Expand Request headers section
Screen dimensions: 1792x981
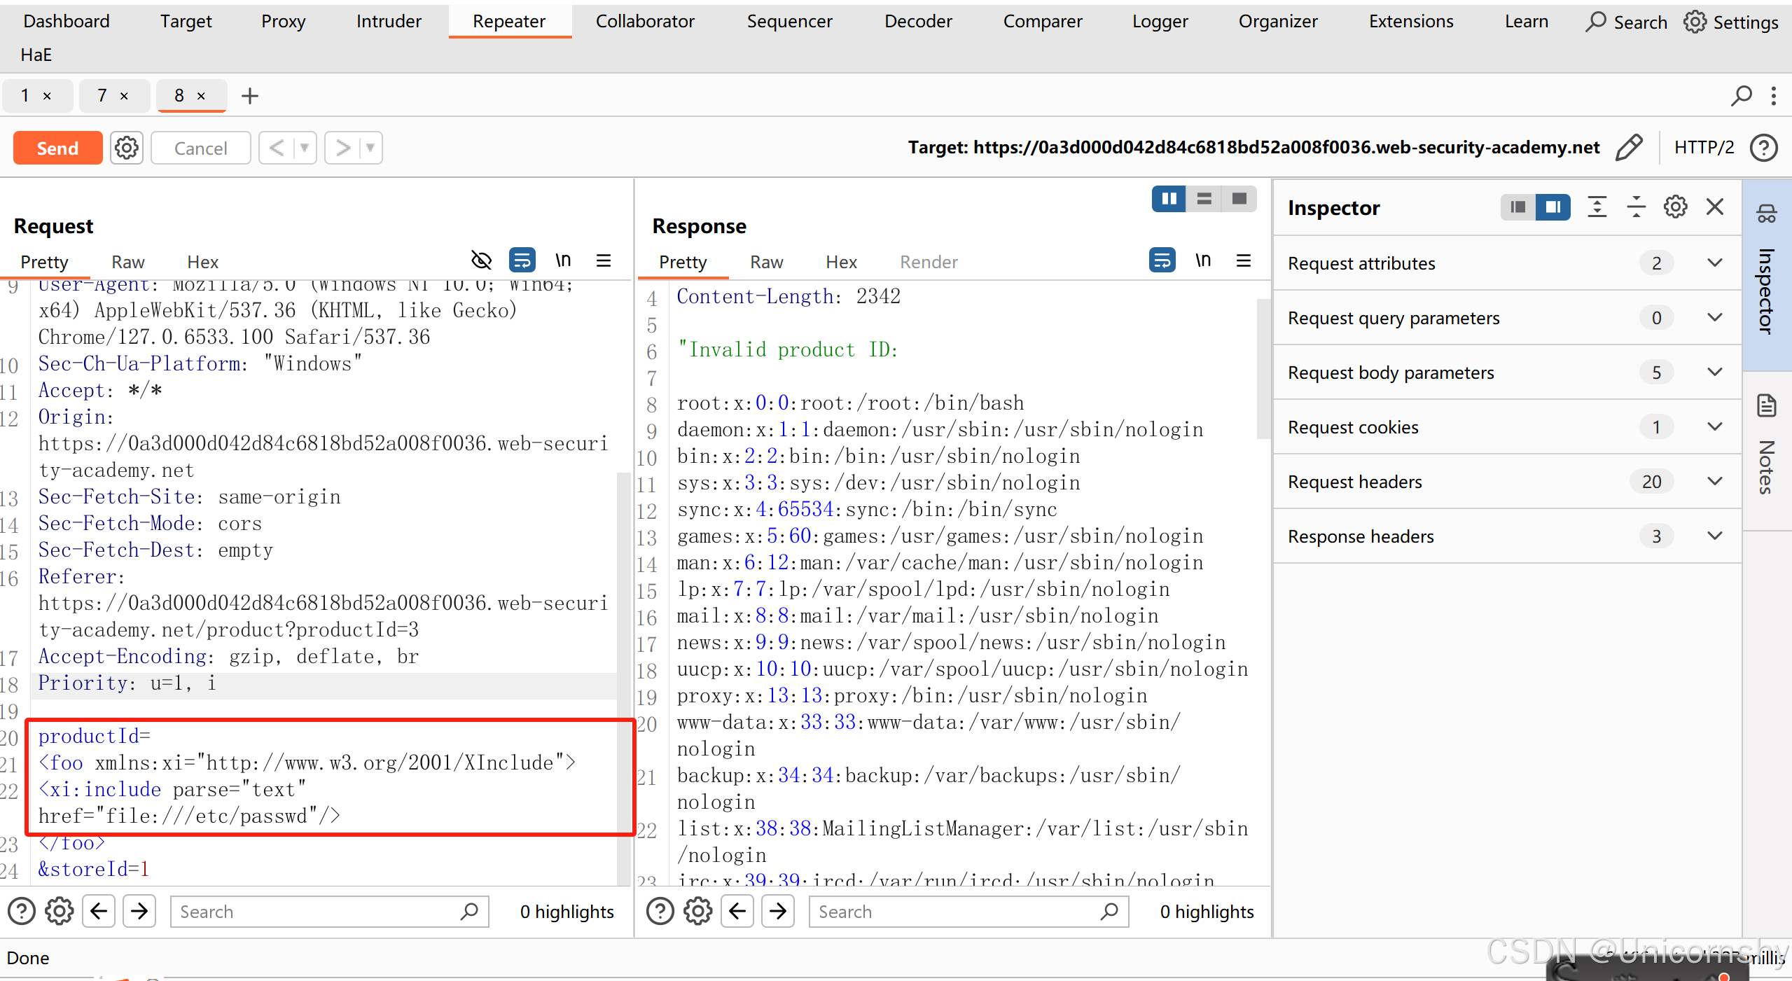point(1714,482)
